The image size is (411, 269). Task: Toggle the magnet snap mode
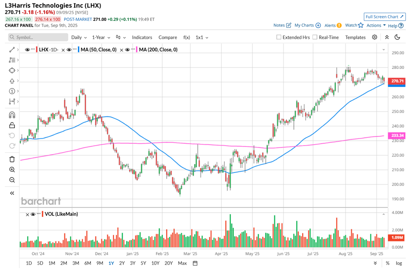point(12,115)
